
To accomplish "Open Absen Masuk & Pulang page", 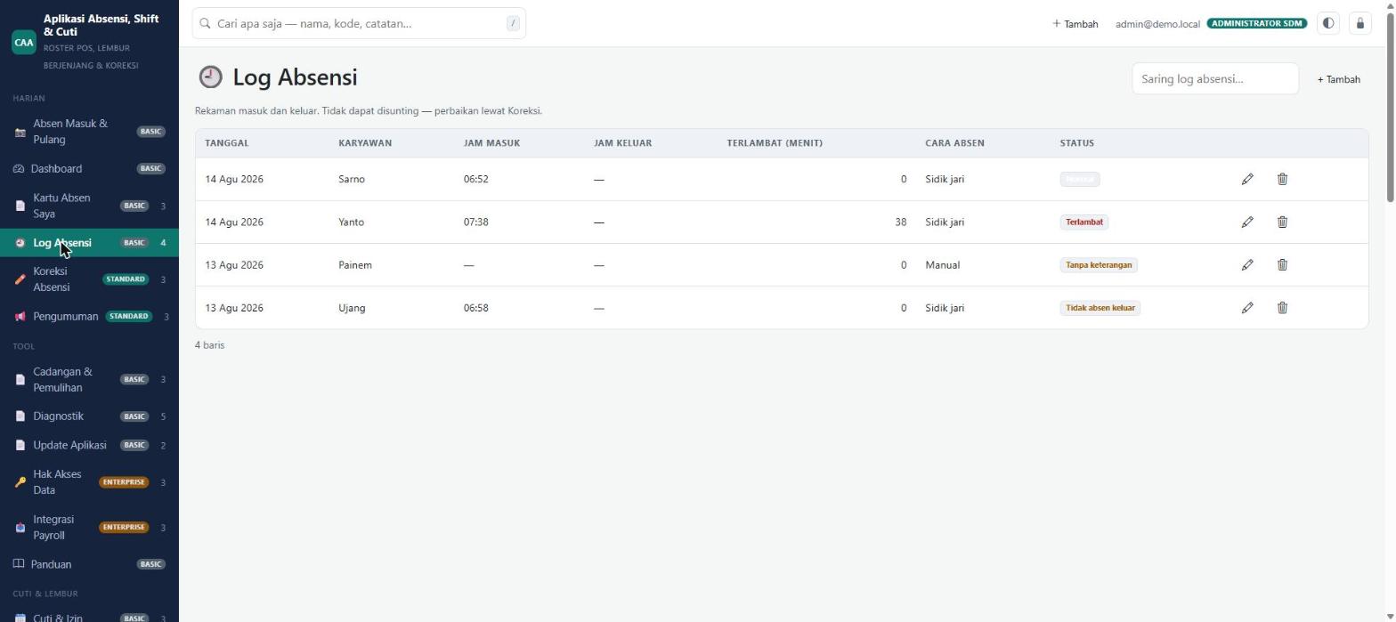I will (89, 132).
